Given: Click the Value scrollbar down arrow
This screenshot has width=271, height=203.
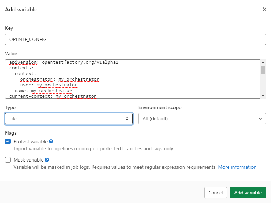Looking at the screenshot, I should pyautogui.click(x=263, y=96).
